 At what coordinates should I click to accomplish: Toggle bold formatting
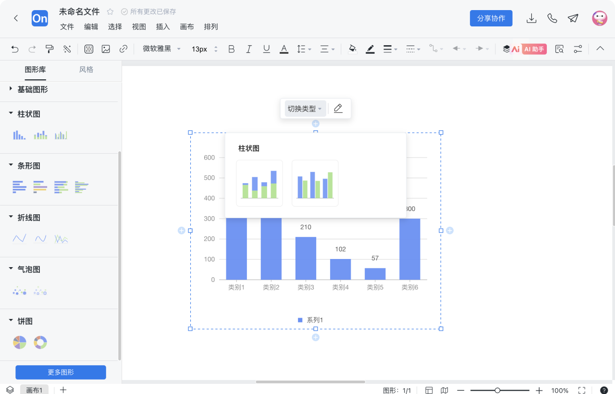pyautogui.click(x=231, y=49)
